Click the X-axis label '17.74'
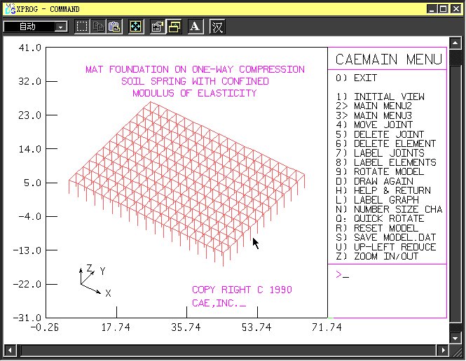 [x=116, y=327]
